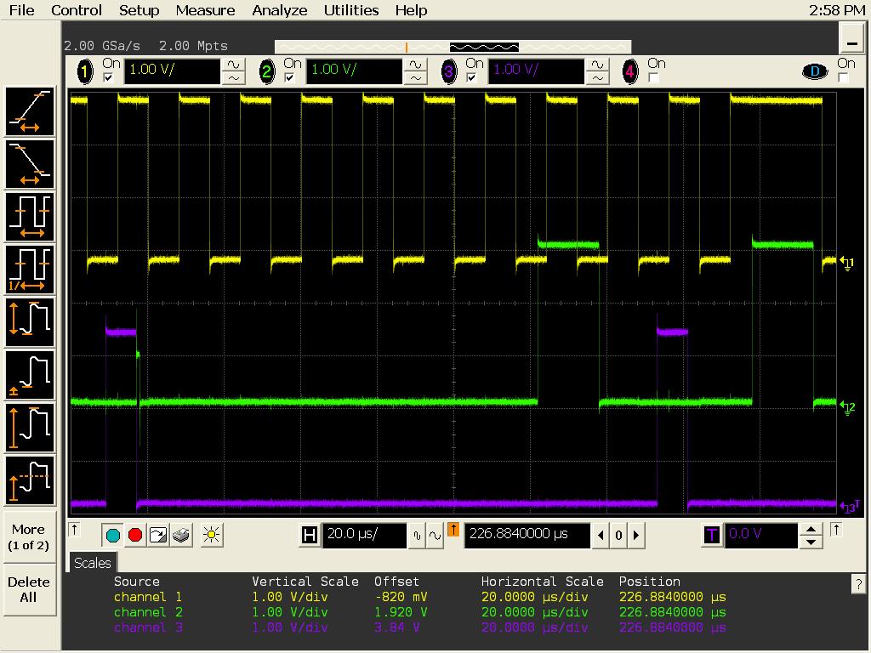Open context help question mark button

(859, 583)
